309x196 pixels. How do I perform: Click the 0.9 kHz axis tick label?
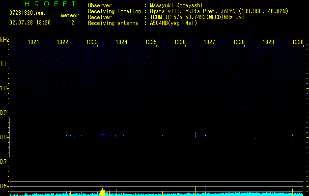[x=3, y=113]
